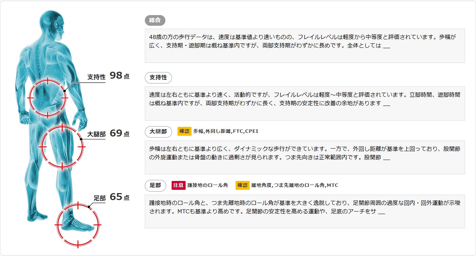
Task: Click the red crosshair target on thighs
Action: pyautogui.click(x=62, y=146)
